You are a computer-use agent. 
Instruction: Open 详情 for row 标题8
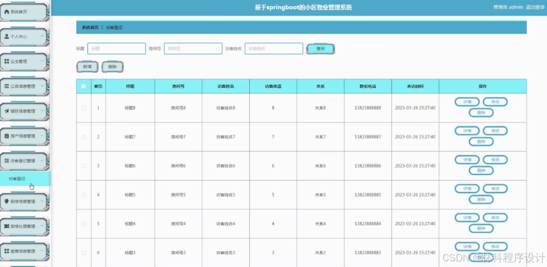click(x=467, y=102)
